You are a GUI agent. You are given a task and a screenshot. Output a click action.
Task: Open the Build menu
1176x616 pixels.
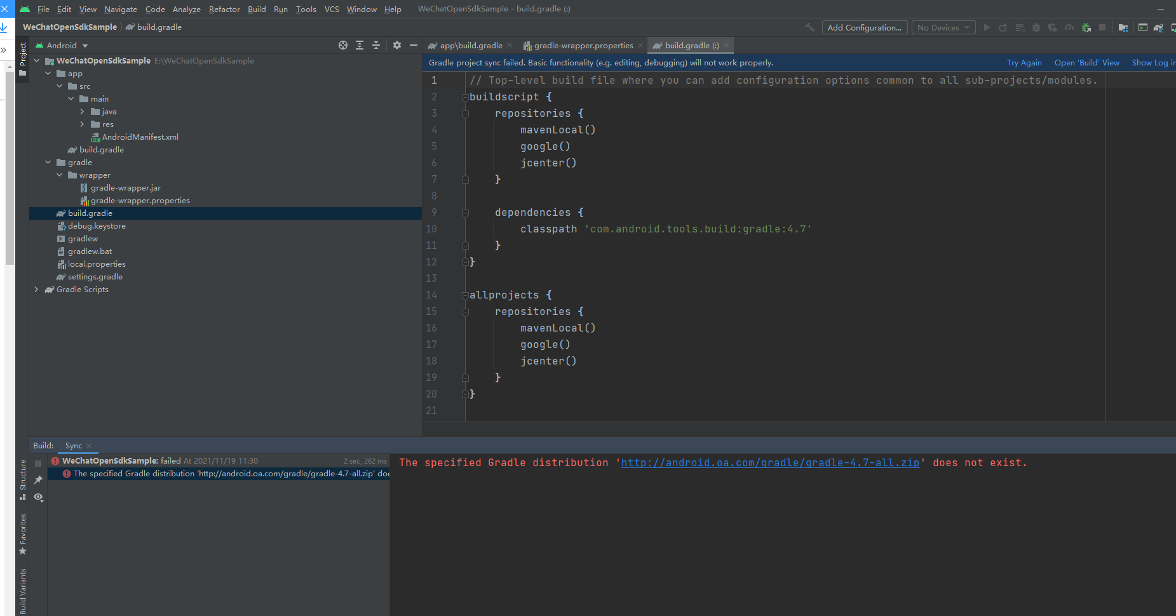point(257,9)
